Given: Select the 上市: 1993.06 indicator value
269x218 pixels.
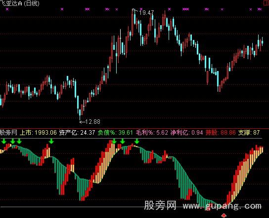Looking at the screenshot, I should (38, 133).
